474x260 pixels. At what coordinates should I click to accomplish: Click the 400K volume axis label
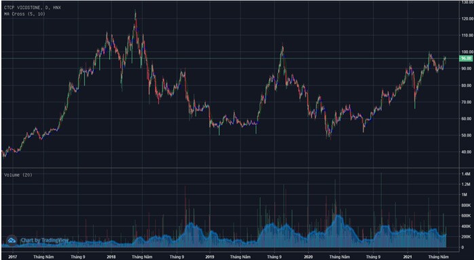(466, 226)
